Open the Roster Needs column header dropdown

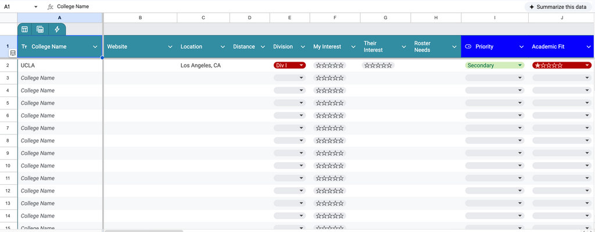(x=454, y=47)
